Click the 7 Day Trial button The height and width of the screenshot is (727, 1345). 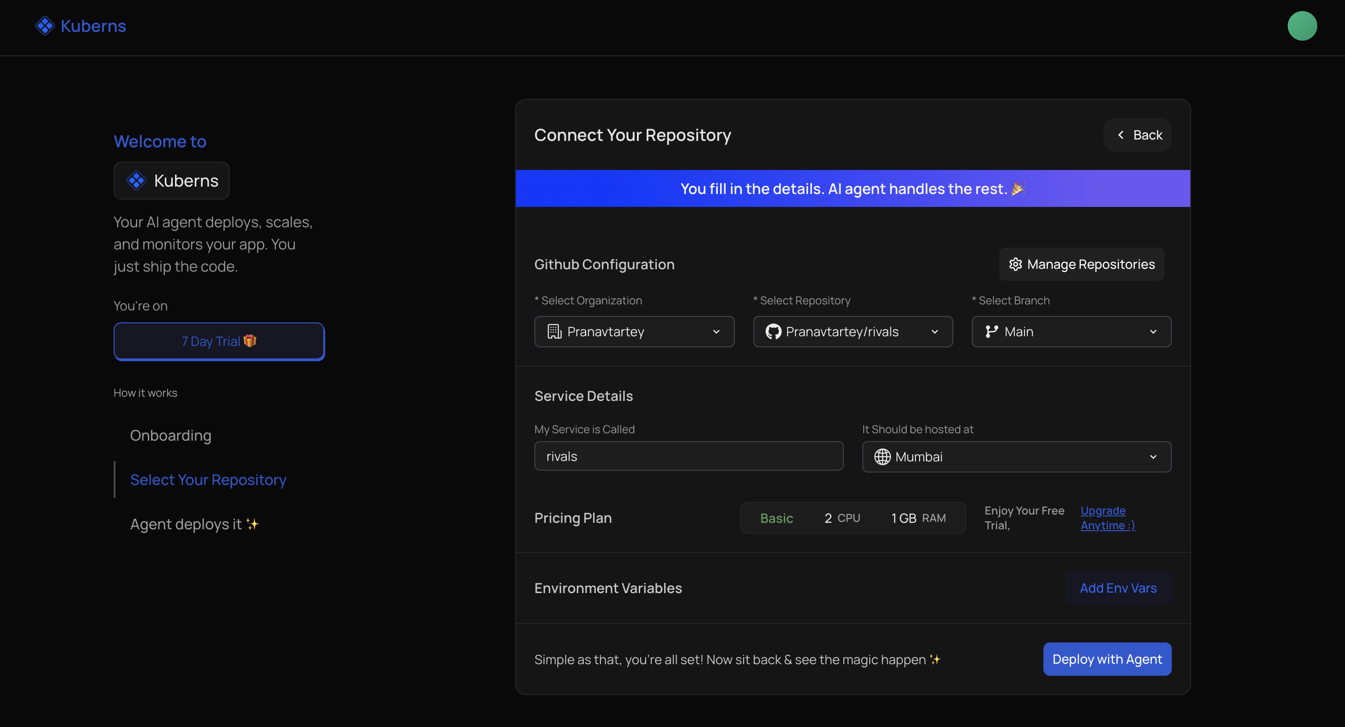(x=219, y=342)
